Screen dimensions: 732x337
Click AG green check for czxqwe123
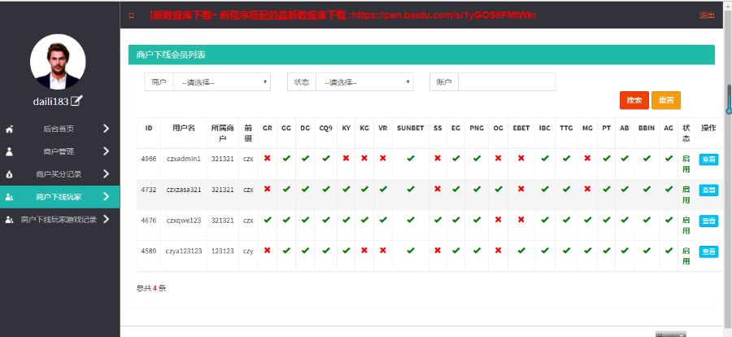click(x=669, y=219)
